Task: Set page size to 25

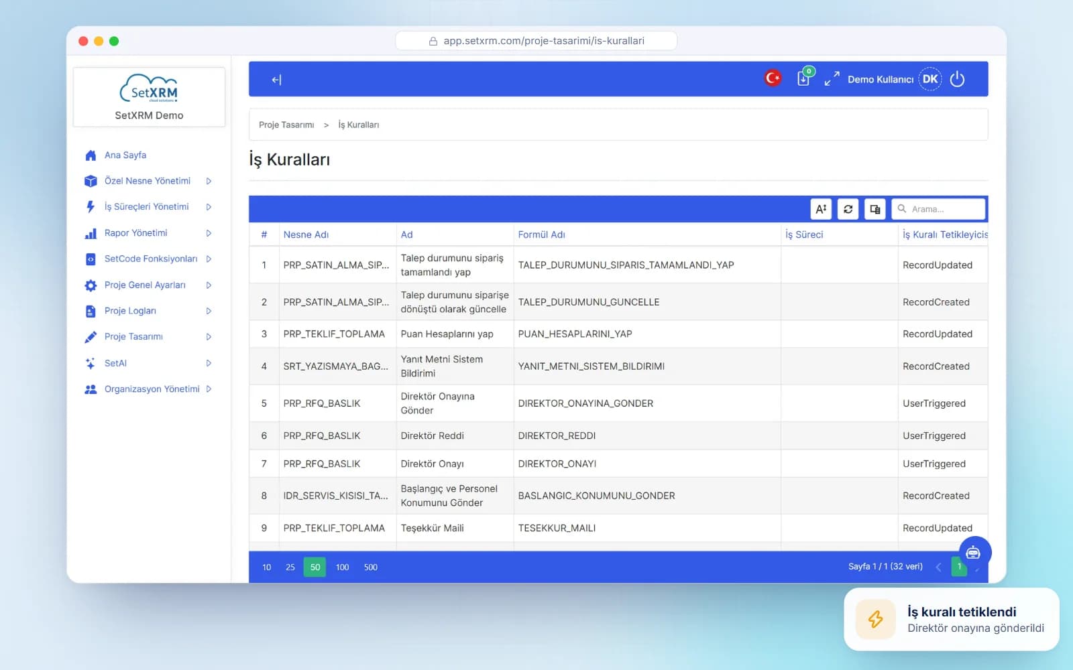Action: (290, 567)
